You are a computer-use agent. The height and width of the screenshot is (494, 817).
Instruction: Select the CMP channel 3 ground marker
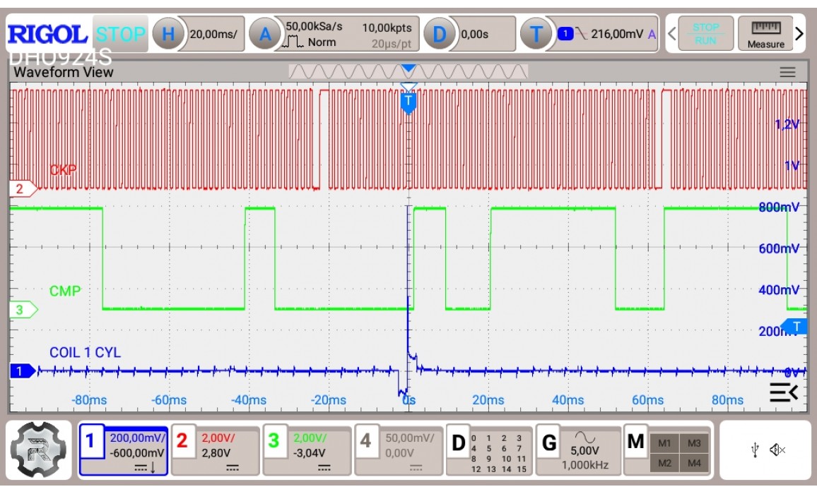[23, 309]
